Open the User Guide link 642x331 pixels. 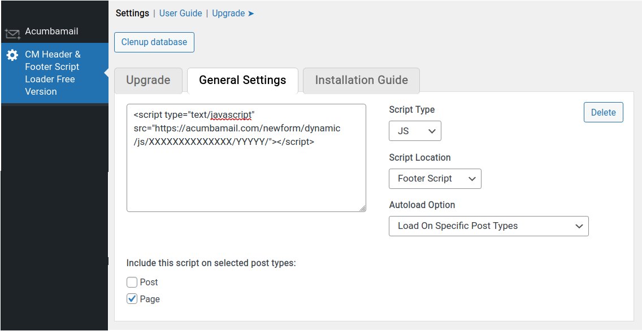[181, 13]
